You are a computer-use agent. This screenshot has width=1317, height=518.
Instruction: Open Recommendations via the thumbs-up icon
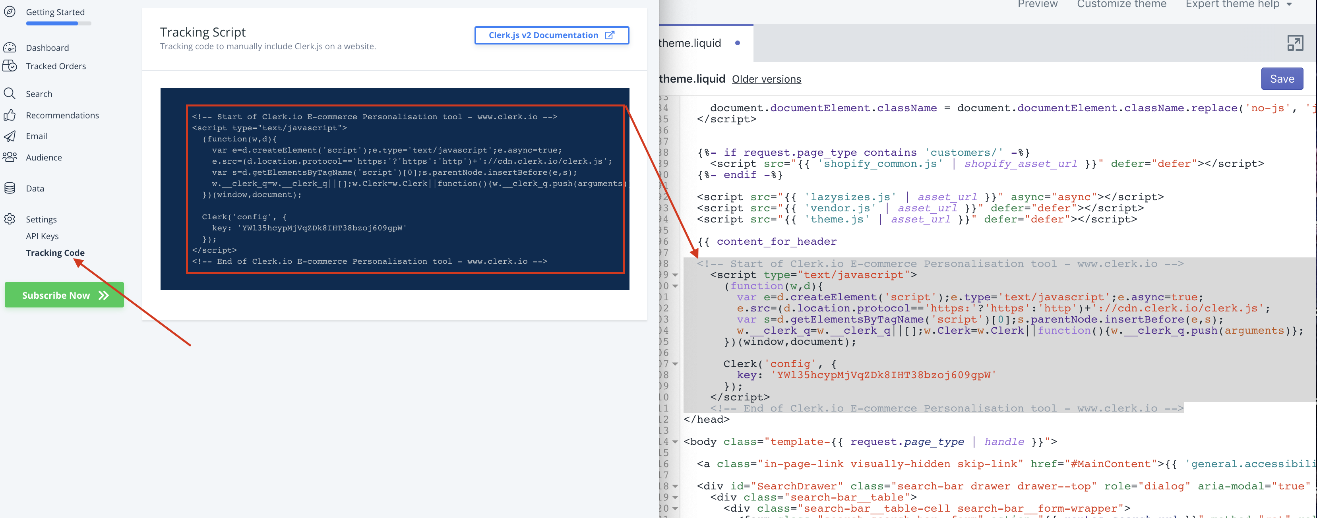click(11, 115)
